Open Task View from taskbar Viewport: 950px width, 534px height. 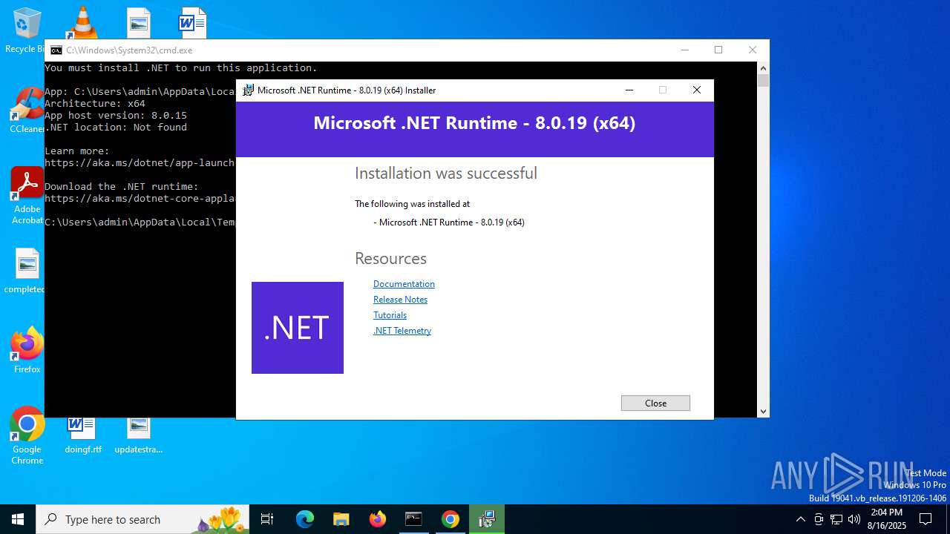(267, 519)
